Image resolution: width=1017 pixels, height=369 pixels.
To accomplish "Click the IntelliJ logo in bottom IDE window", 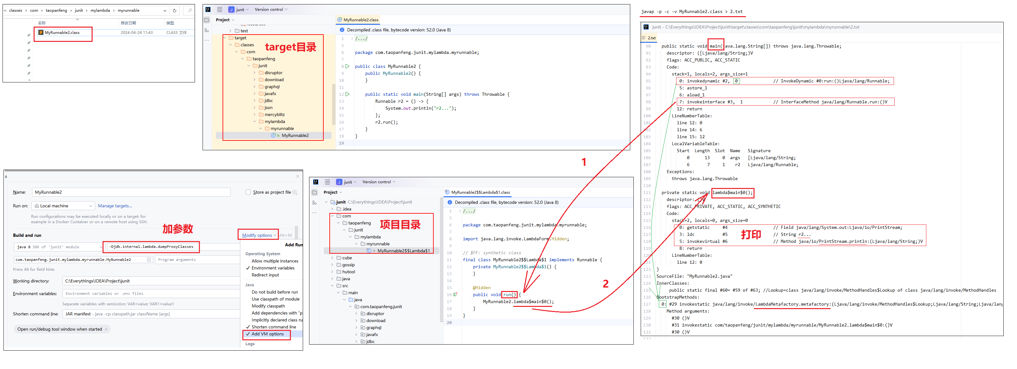I will [x=315, y=182].
